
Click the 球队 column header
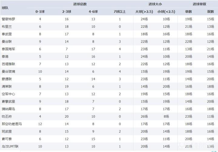pos(5,8)
